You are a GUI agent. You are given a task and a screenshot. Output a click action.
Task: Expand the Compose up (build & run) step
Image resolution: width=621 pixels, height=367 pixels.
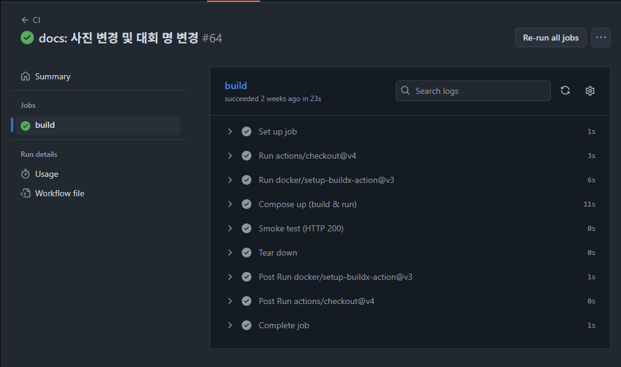tap(230, 204)
